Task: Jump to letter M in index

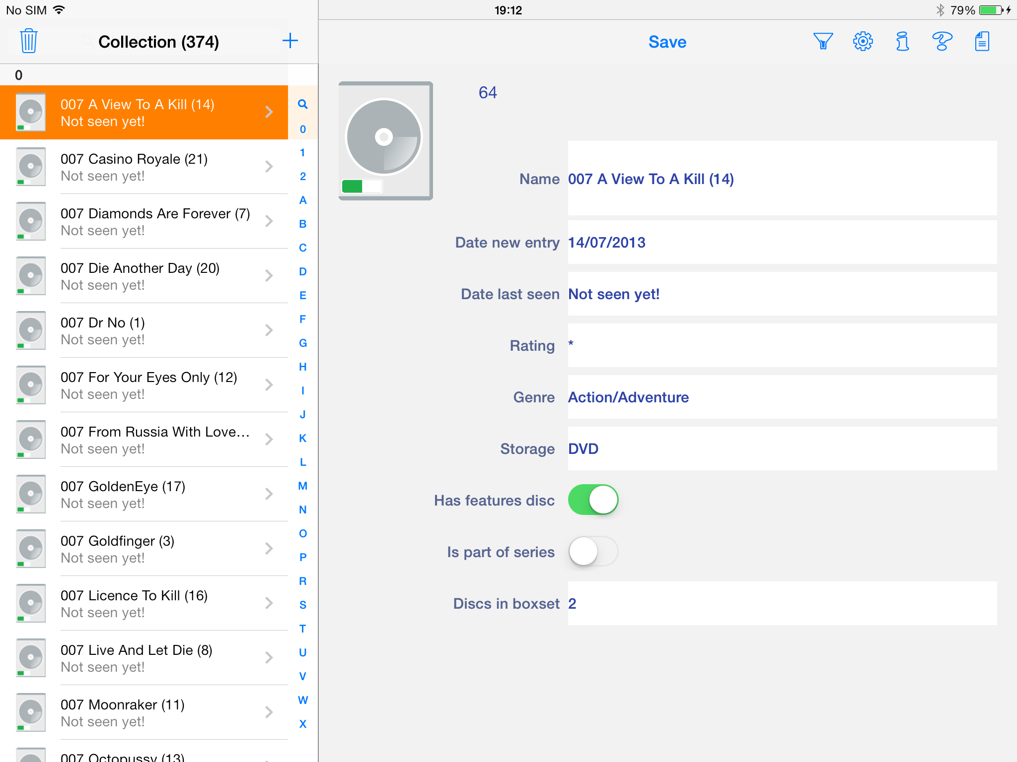Action: click(x=302, y=486)
